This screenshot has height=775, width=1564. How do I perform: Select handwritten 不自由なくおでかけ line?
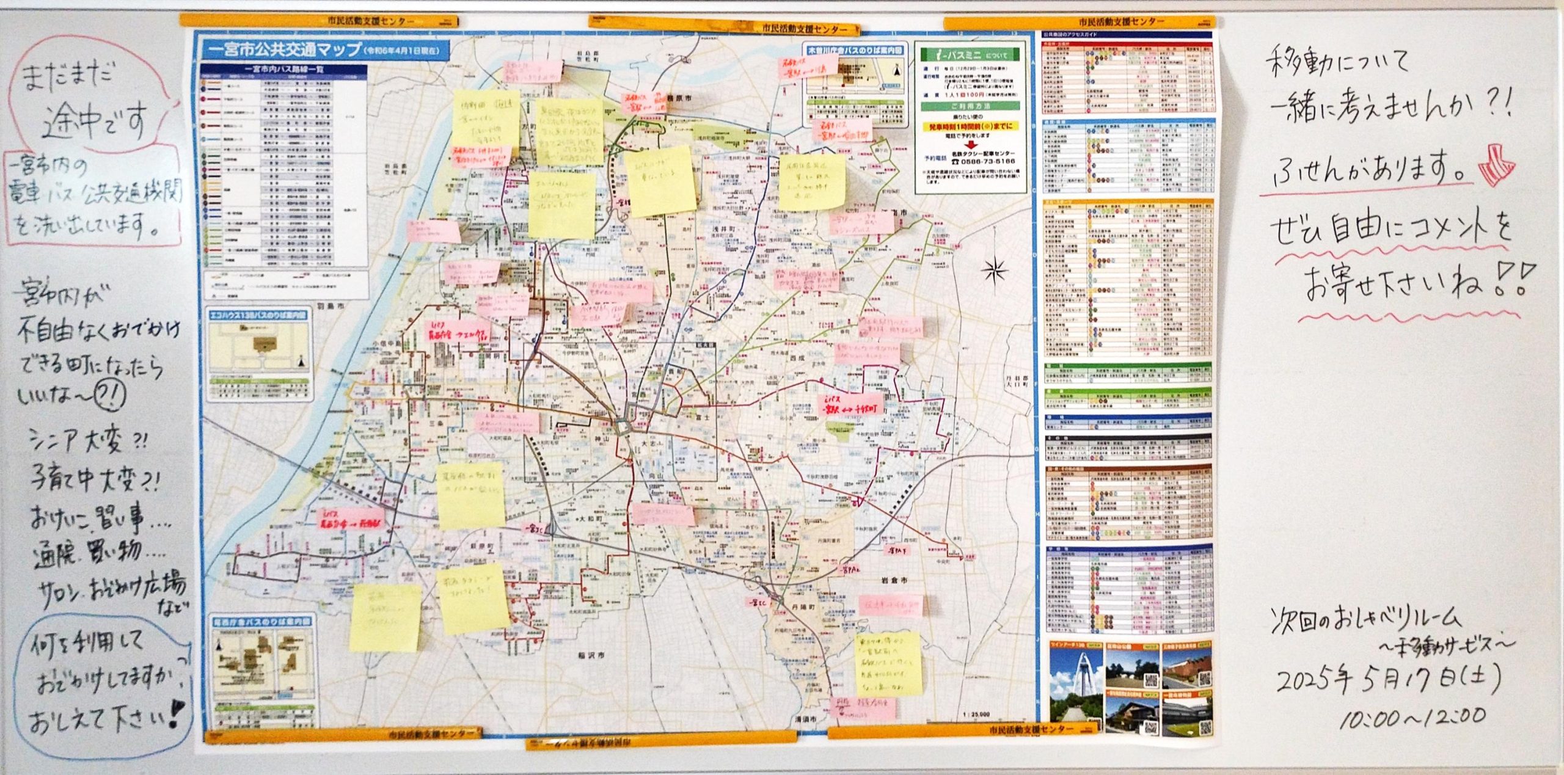(x=99, y=330)
